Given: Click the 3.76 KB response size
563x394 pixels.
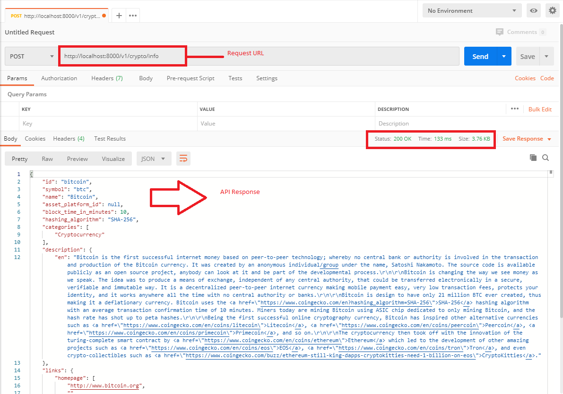Looking at the screenshot, I should pyautogui.click(x=481, y=139).
